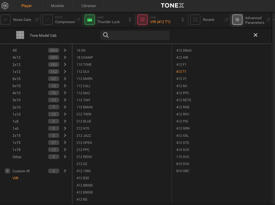Expand the 4x10 category chevron
Image resolution: width=275 pixels, height=205 pixels.
click(x=65, y=93)
